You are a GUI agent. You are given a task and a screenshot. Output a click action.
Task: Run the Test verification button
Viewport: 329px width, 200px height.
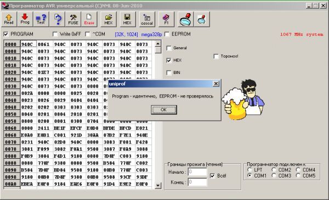(x=41, y=19)
